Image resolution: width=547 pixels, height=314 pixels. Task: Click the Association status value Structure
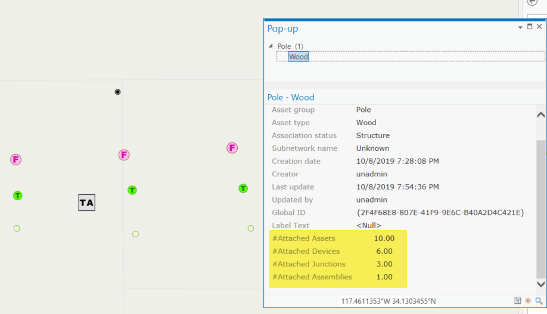point(372,135)
